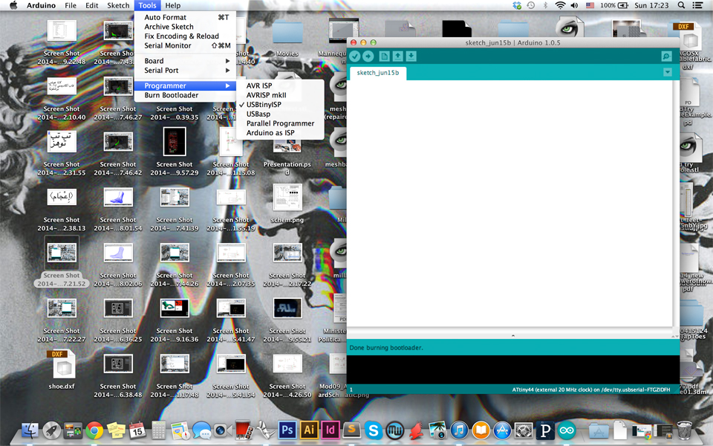Click the Open sketch up-arrow icon
Screen dimensions: 713x446
tap(397, 56)
